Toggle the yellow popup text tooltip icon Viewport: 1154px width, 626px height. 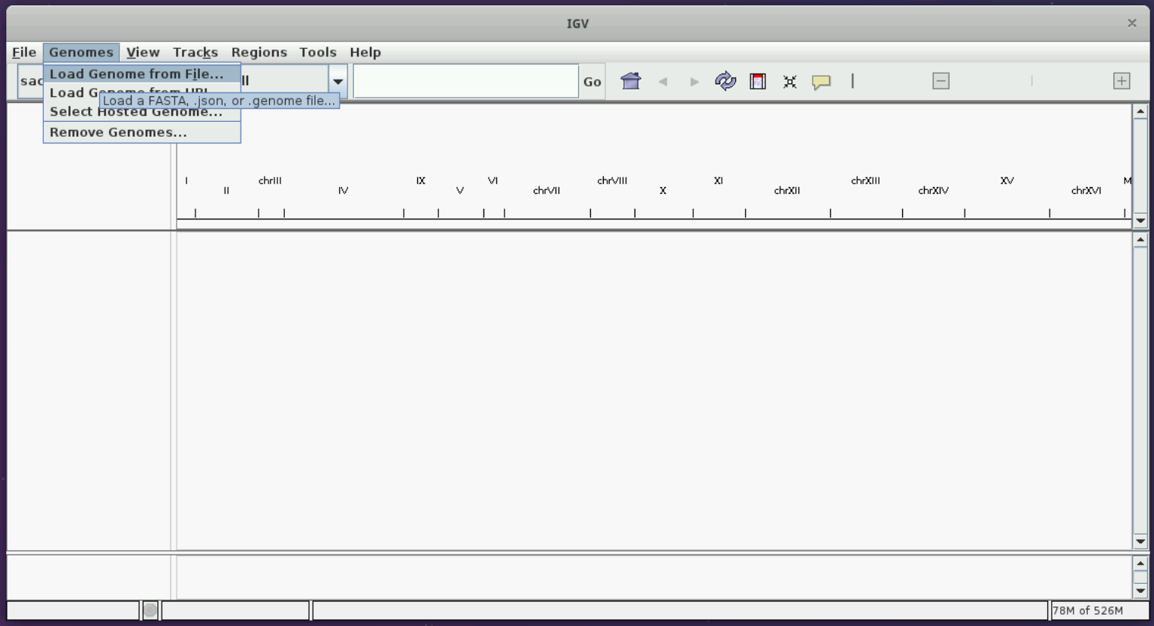[822, 81]
